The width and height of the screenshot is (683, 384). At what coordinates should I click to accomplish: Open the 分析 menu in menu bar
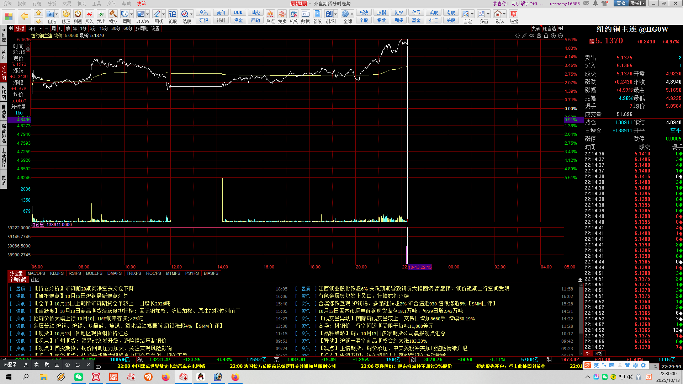(52, 4)
